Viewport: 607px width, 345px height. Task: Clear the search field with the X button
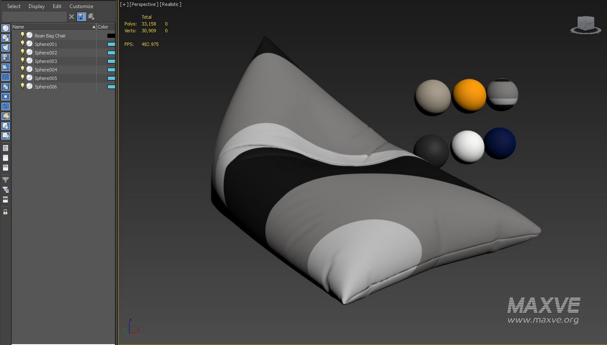click(x=71, y=16)
